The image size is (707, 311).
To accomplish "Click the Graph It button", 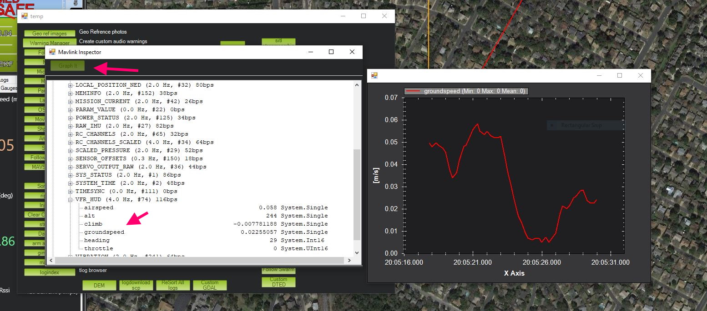I will tap(68, 66).
